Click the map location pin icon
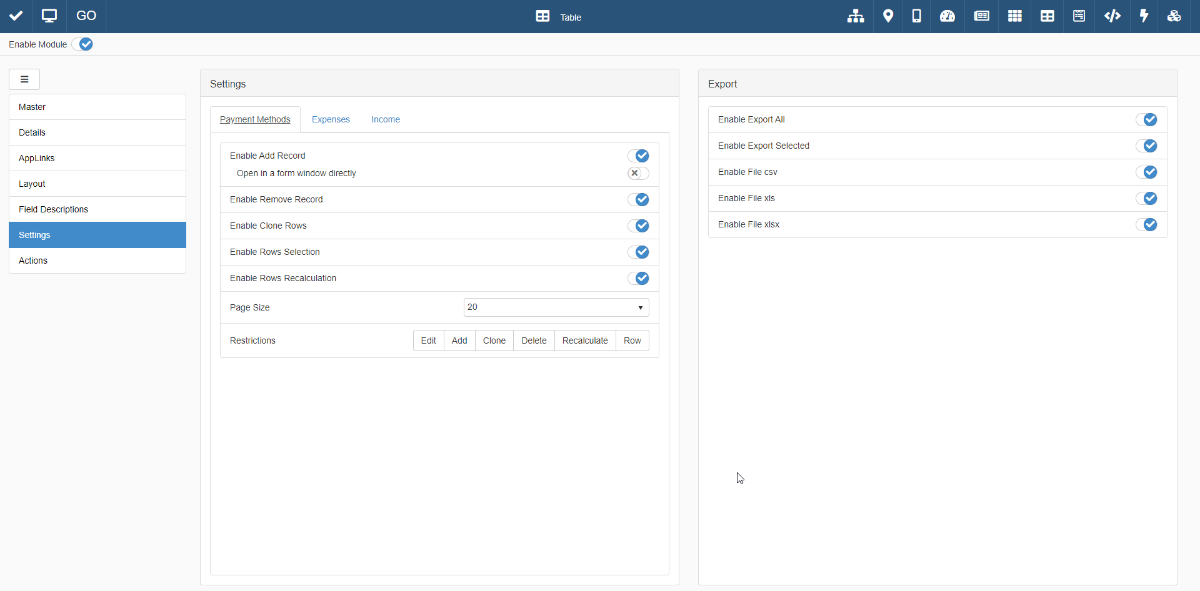This screenshot has height=591, width=1200. pos(888,16)
